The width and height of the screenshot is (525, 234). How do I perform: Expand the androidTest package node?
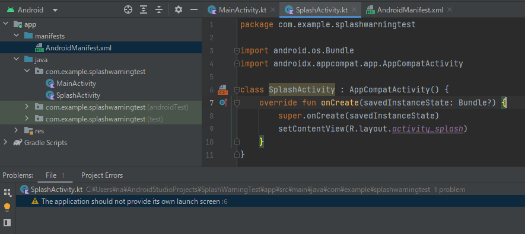[x=27, y=107]
